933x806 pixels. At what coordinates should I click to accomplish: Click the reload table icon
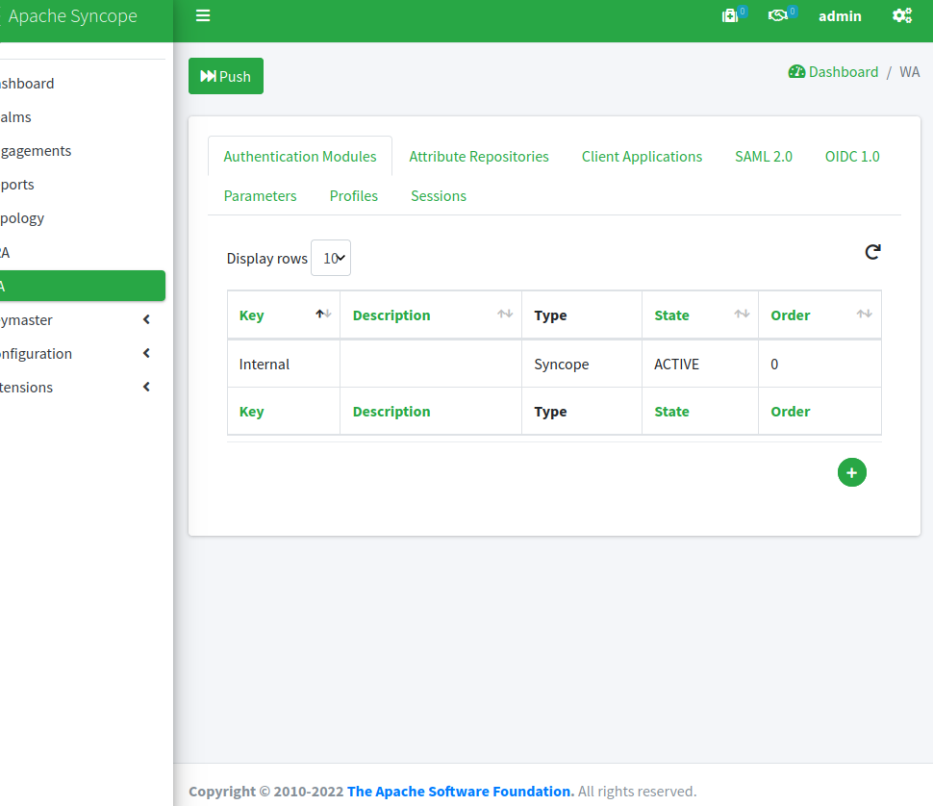coord(873,252)
